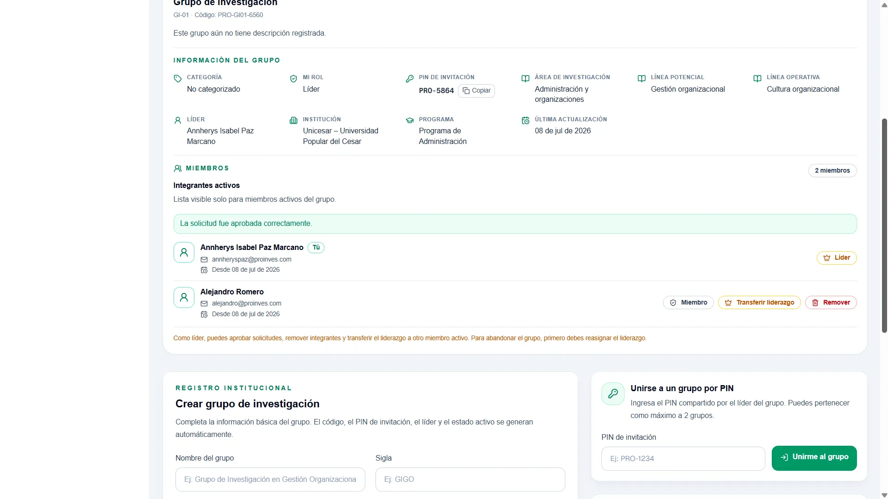Click the shield icon in the Miembro badge
The image size is (888, 499).
[673, 303]
